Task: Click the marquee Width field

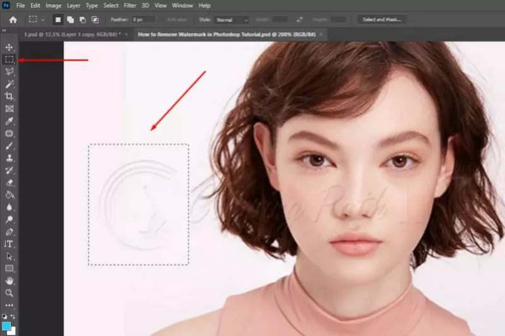Action: click(280, 20)
